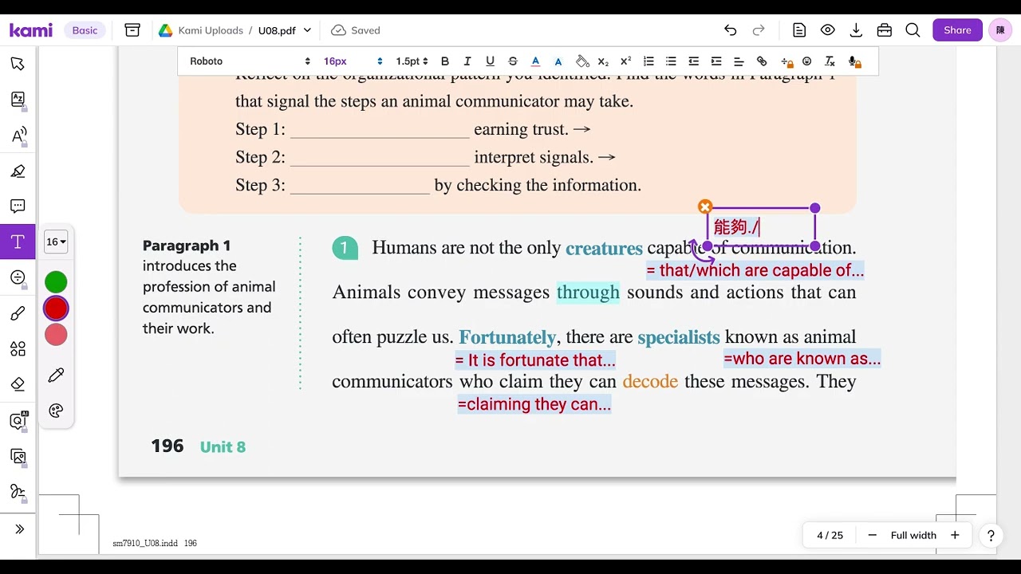Open the Roboto font dropdown
The height and width of the screenshot is (574, 1021).
pos(250,61)
